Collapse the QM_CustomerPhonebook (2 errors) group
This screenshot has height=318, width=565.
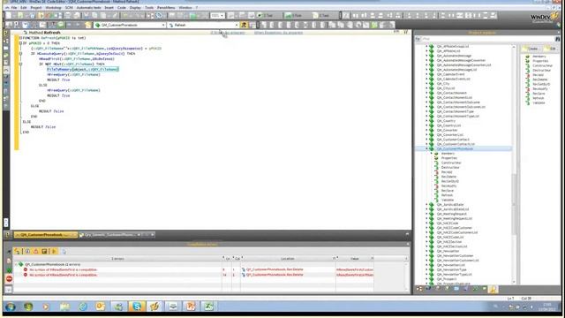(x=16, y=264)
